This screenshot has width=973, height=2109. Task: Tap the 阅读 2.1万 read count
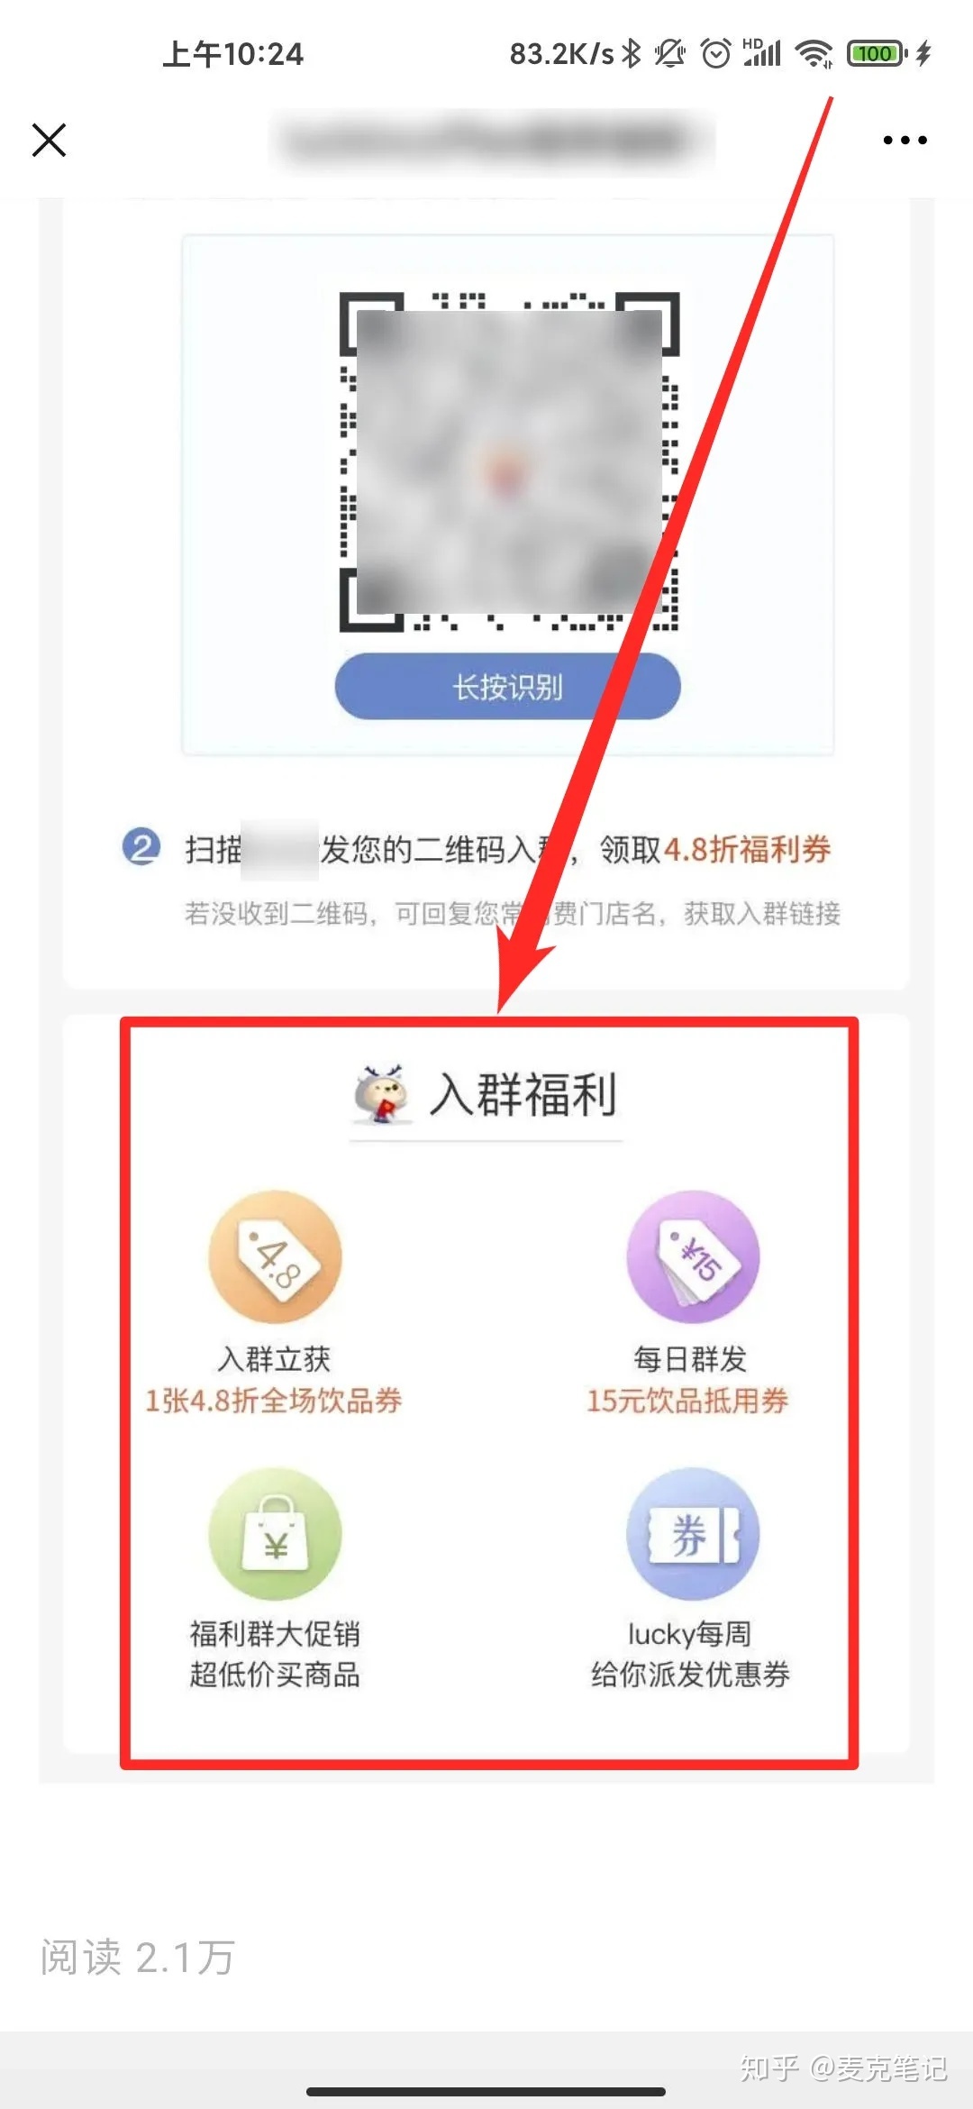137,1957
